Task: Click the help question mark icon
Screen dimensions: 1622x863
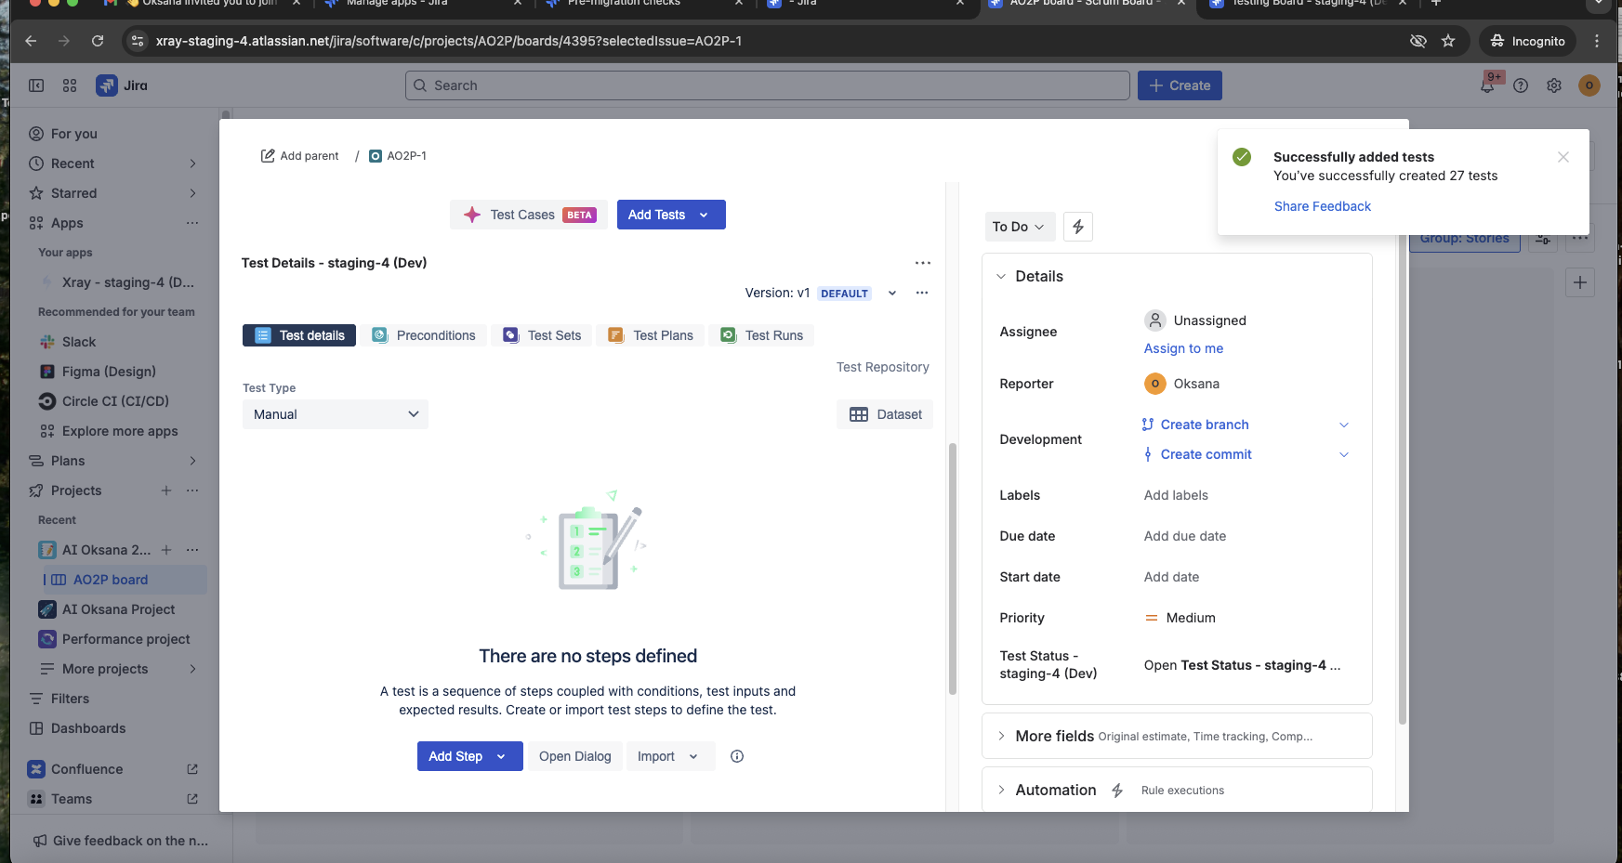Action: pyautogui.click(x=1521, y=85)
